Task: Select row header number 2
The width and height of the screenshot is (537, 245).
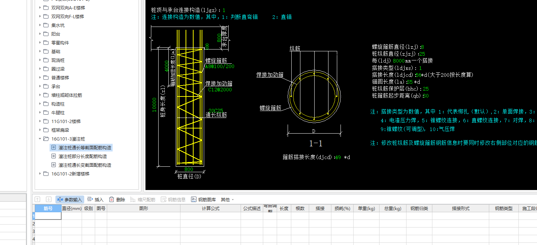Action: 34,224
